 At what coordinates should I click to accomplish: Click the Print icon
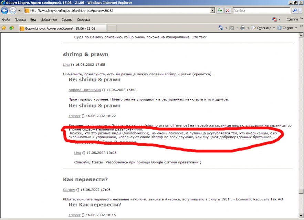coord(242,28)
